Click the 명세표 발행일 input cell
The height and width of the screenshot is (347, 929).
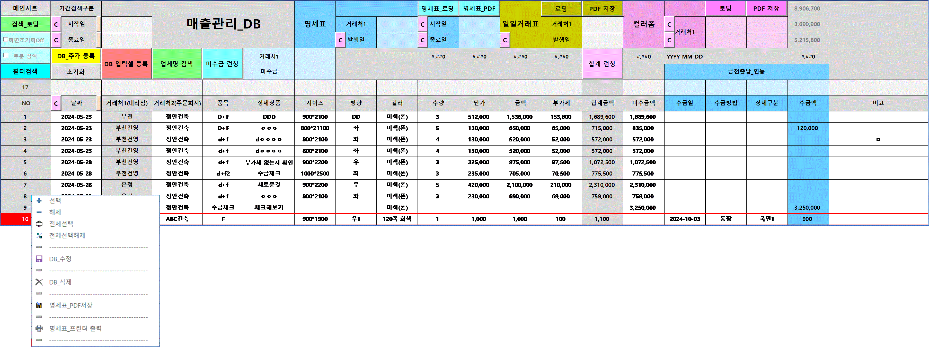397,40
